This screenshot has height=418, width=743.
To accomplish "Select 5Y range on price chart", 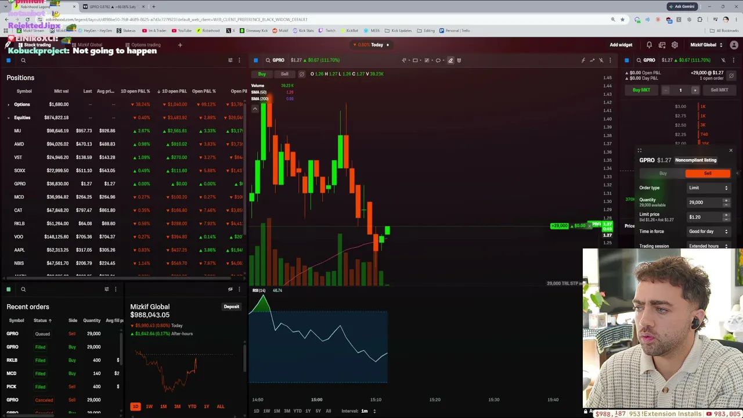I will [x=318, y=411].
